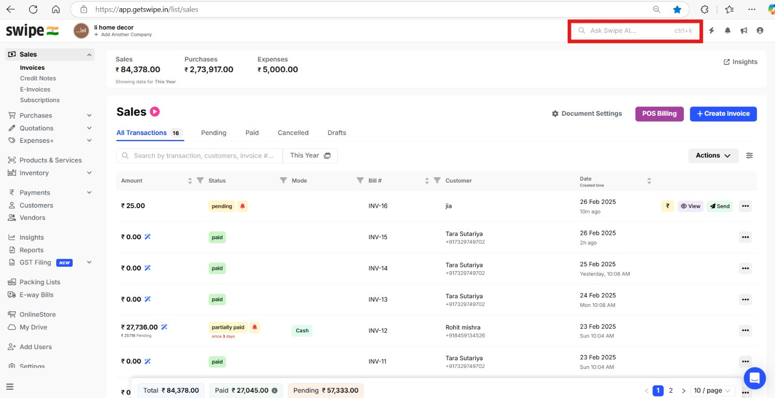Switch to the Drafts tab
775x398 pixels.
[x=337, y=133]
